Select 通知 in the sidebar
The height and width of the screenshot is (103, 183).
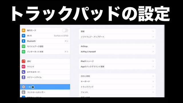coord(45,61)
